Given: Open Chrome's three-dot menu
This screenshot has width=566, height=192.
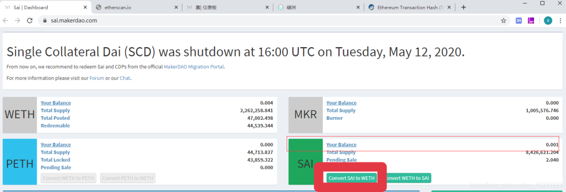Looking at the screenshot, I should tap(560, 20).
